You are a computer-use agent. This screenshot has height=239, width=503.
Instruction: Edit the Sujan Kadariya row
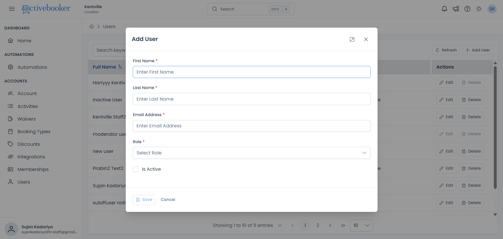pos(446,185)
